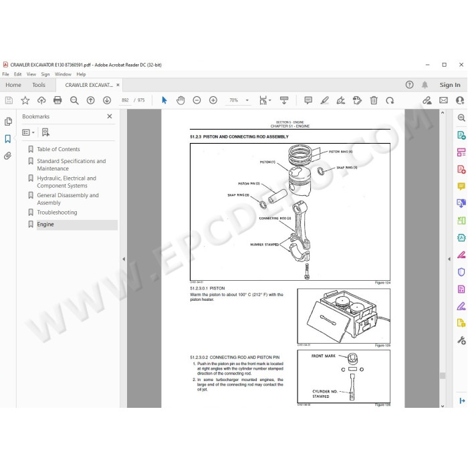Open the Sign document pen icon
The width and height of the screenshot is (468, 468).
click(340, 100)
